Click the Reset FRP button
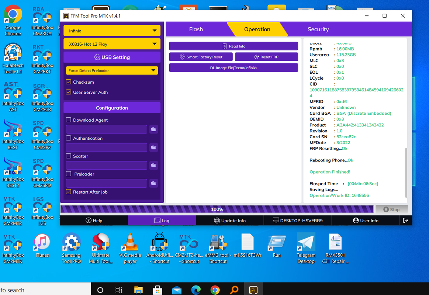Screen dimensions: 429x295 click(266, 57)
